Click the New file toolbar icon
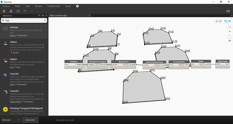The image size is (233, 124). 4,11
